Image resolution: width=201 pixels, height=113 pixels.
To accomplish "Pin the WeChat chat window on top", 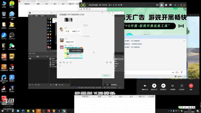I will (102, 13).
